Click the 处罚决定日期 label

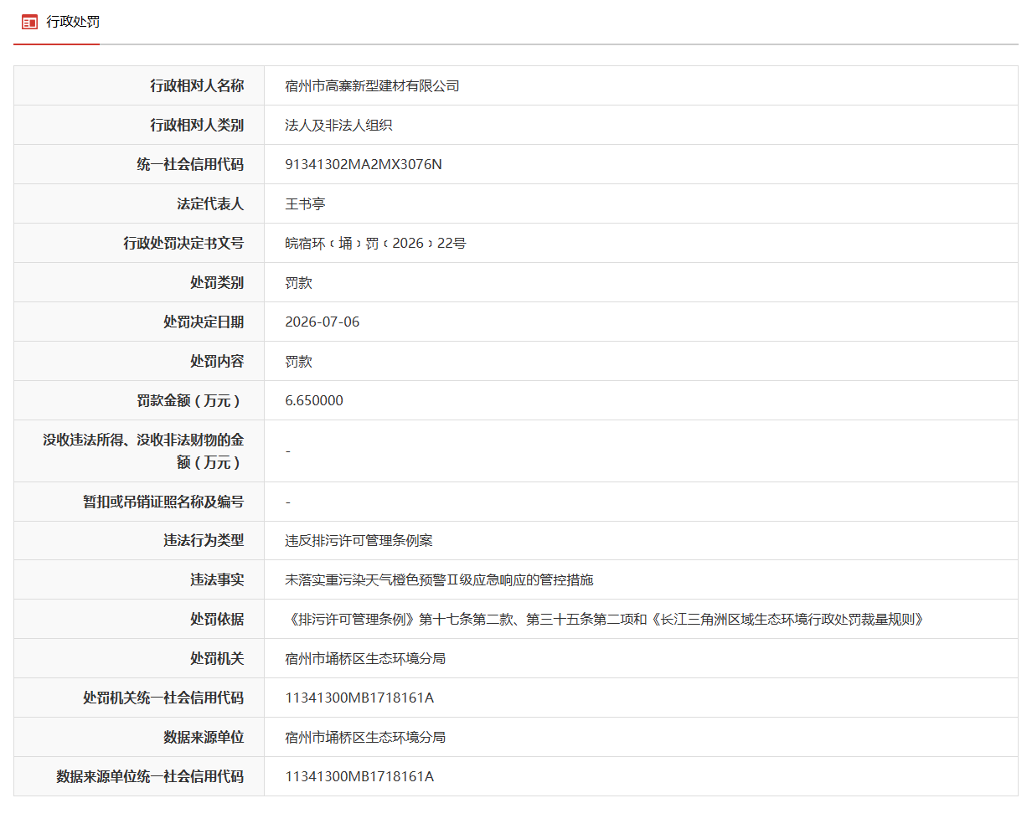204,322
